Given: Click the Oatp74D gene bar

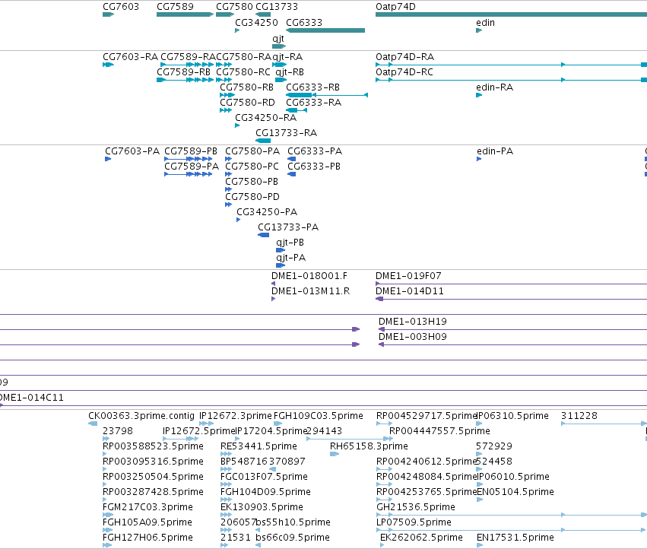Looking at the screenshot, I should click(x=511, y=14).
